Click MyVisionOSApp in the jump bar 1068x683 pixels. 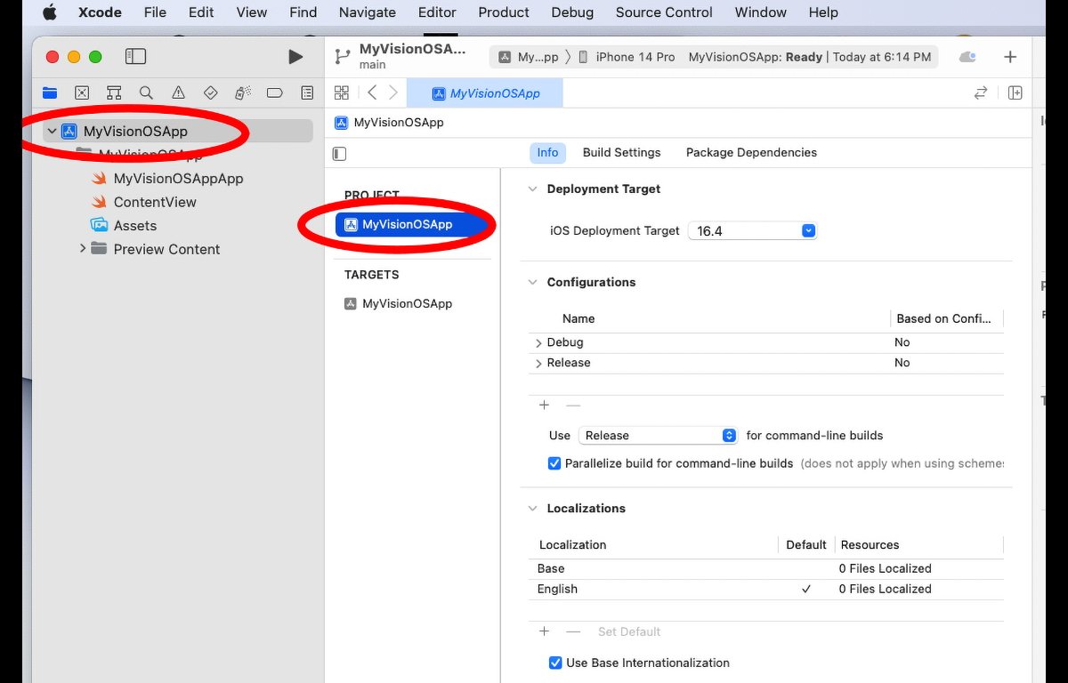[389, 123]
